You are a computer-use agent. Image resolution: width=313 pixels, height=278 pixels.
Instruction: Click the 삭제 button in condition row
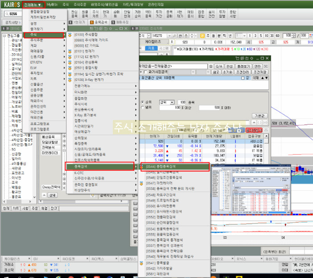255,78
